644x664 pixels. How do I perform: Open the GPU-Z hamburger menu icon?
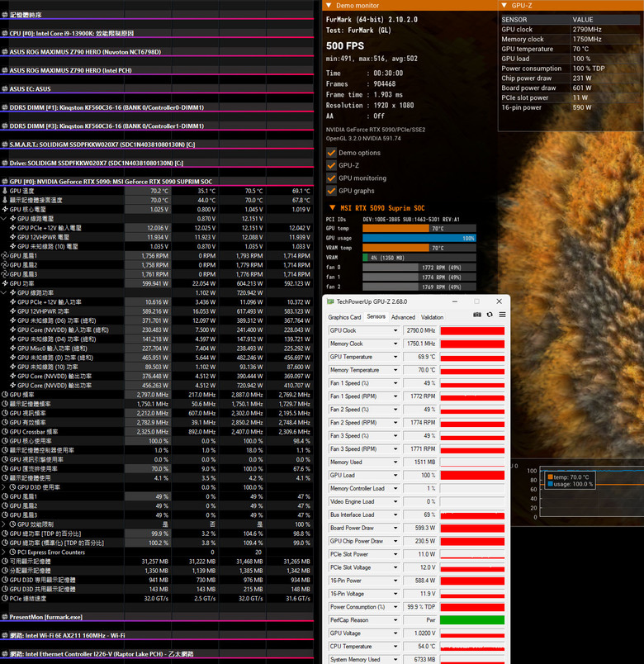coord(502,315)
